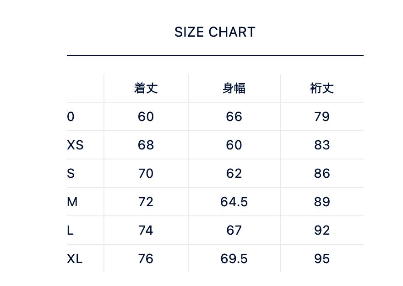Click the 64.5 value in M row
Viewport: 403px width, 286px height.
(x=234, y=202)
